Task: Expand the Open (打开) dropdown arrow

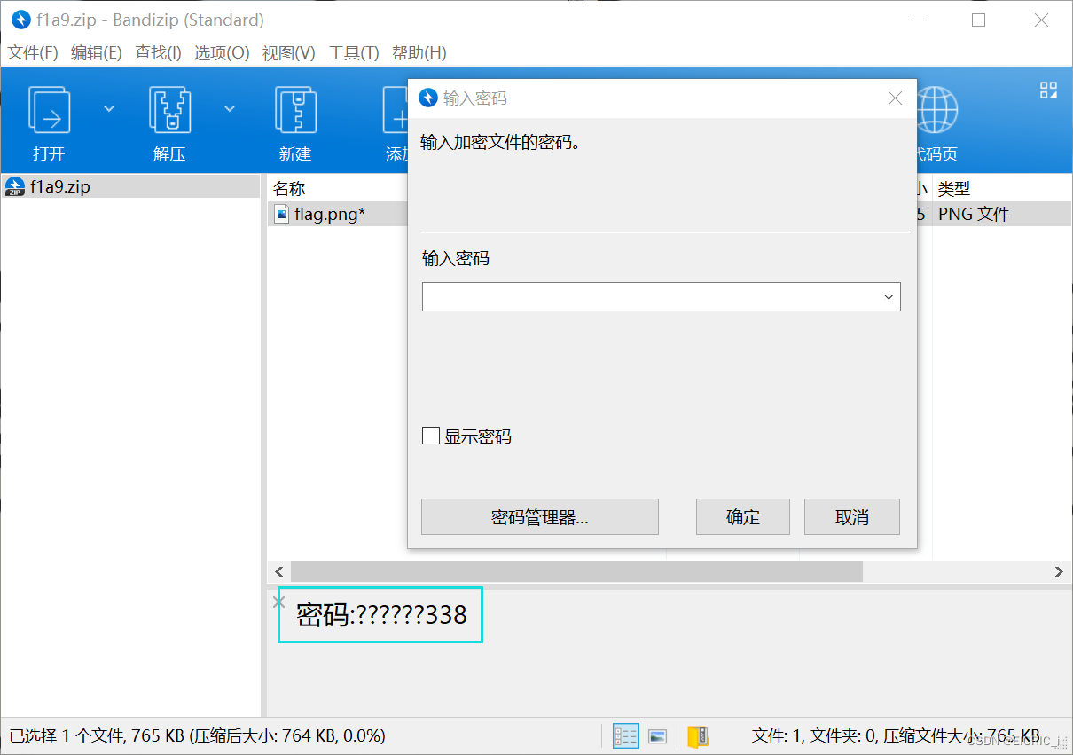Action: click(x=109, y=109)
